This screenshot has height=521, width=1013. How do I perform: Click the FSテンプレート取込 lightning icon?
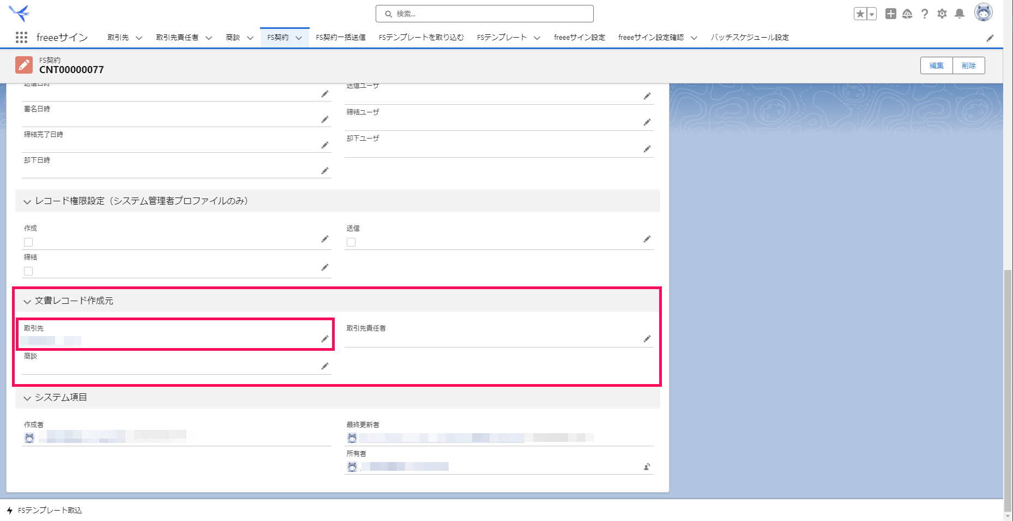[10, 511]
